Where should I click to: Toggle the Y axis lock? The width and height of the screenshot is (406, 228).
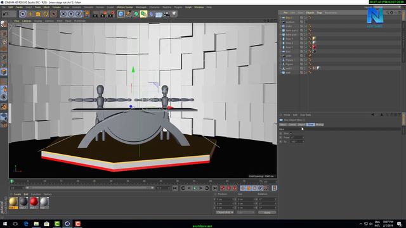click(71, 14)
